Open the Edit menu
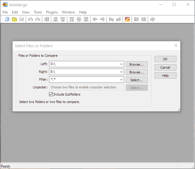Image resolution: width=195 pixels, height=169 pixels. (x=15, y=12)
